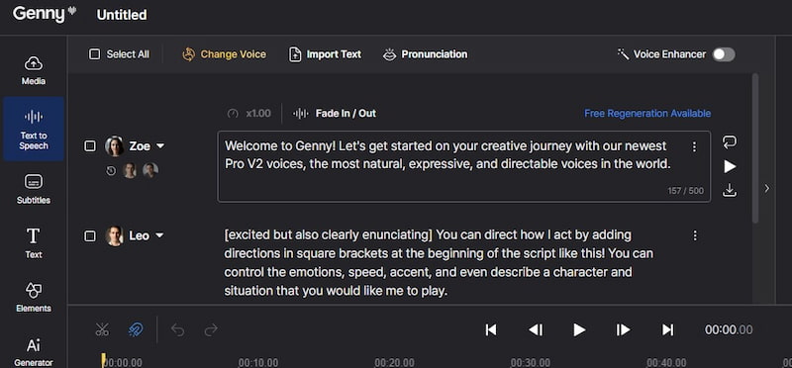Viewport: 792px width, 368px height.
Task: Expand Leo's voice dropdown arrow
Action: (159, 235)
